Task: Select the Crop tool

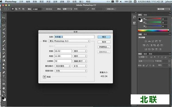Action: click(4, 33)
